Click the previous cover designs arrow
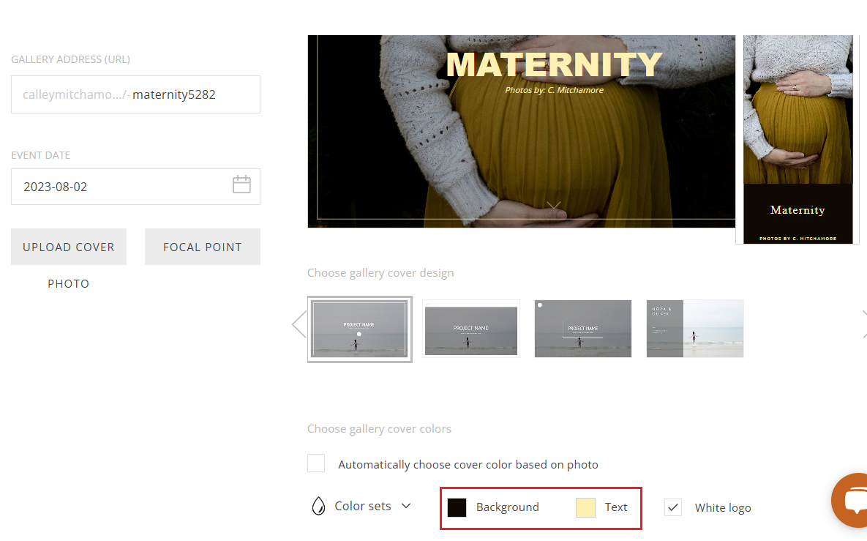Screen dimensions: 867x541 tap(299, 324)
